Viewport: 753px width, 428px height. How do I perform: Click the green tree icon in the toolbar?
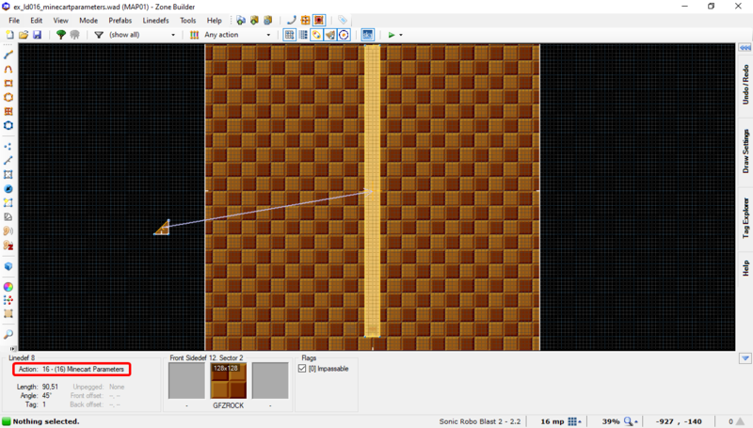click(61, 35)
